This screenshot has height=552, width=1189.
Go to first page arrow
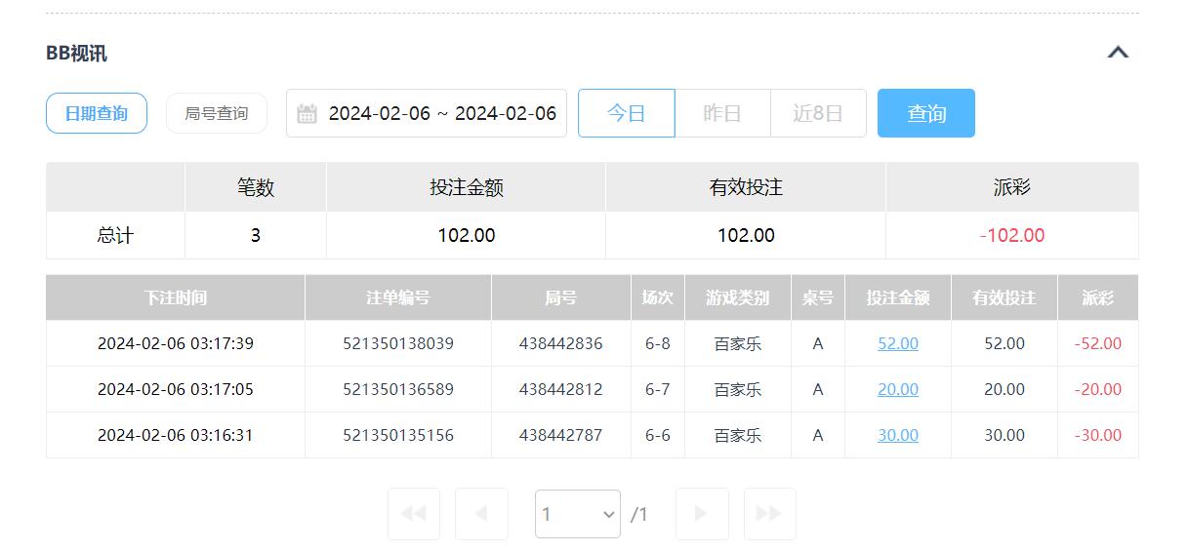pyautogui.click(x=413, y=514)
